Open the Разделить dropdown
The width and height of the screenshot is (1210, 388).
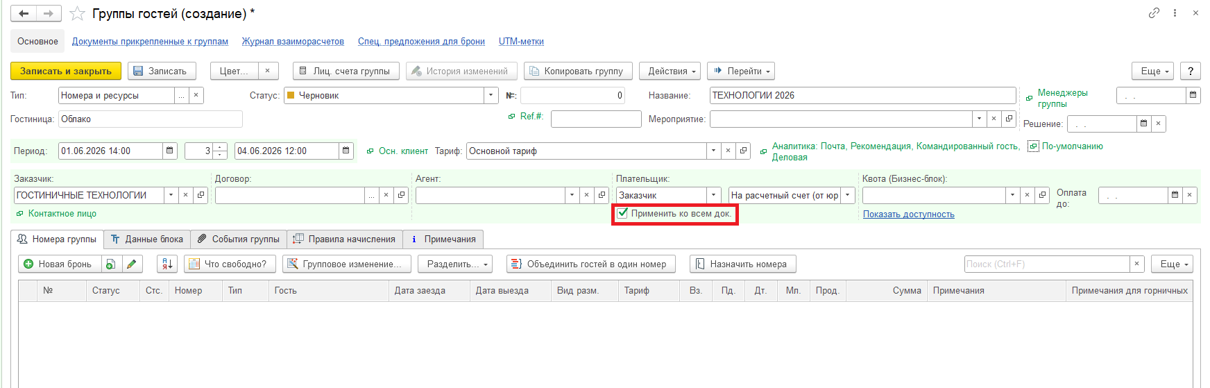(x=455, y=264)
